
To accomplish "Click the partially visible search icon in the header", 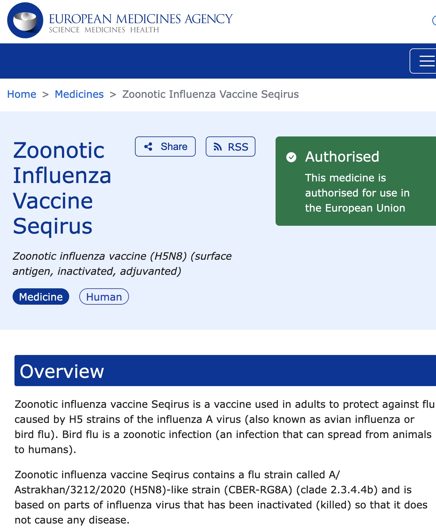I will [x=433, y=21].
